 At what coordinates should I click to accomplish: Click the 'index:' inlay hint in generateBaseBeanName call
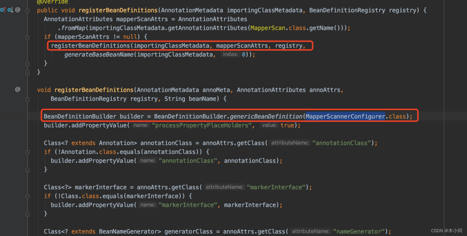pyautogui.click(x=231, y=54)
